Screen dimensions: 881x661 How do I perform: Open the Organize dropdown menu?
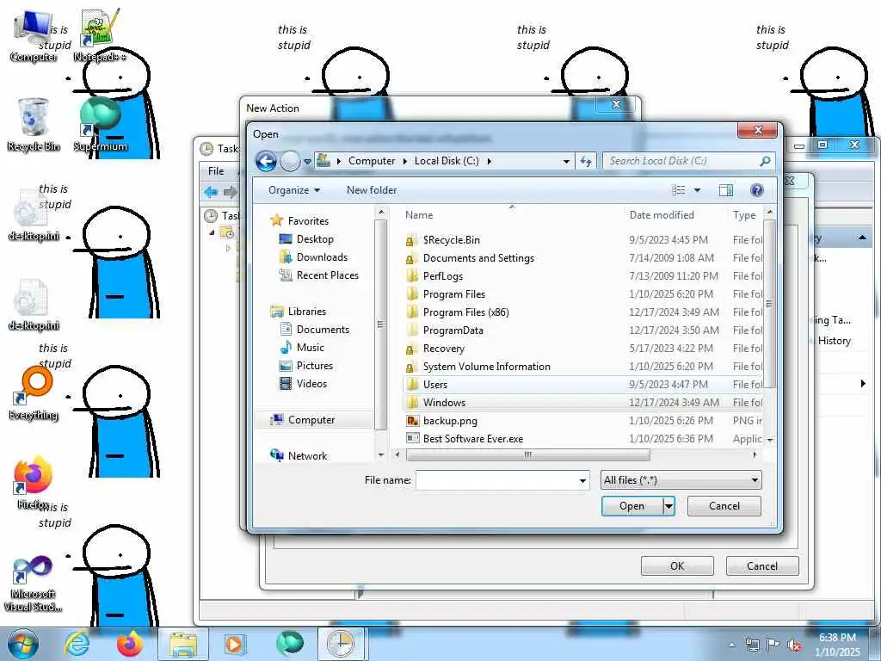294,190
